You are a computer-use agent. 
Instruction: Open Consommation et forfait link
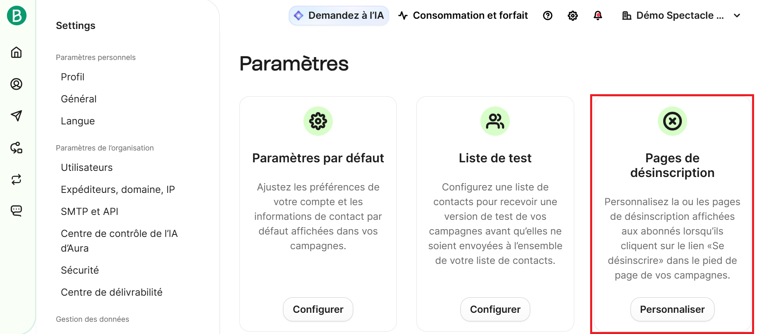[x=463, y=15]
